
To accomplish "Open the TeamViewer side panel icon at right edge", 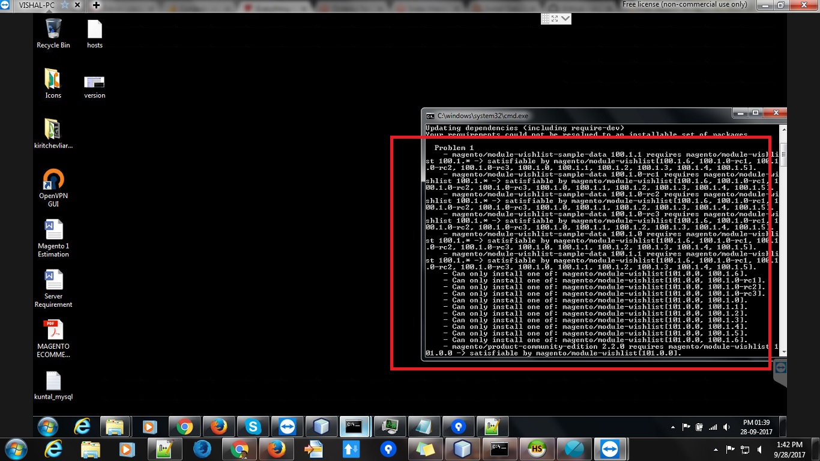I will coord(780,367).
